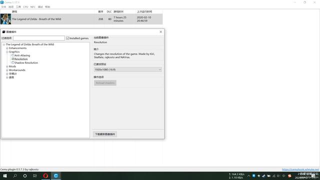
Task: Click network speed indicator in taskbar
Action: pyautogui.click(x=236, y=176)
